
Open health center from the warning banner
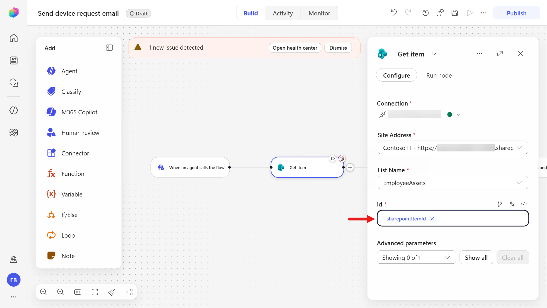coord(295,48)
